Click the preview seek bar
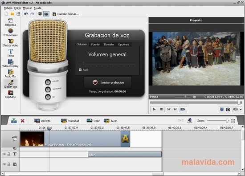The height and width of the screenshot is (176, 245). [x=196, y=102]
